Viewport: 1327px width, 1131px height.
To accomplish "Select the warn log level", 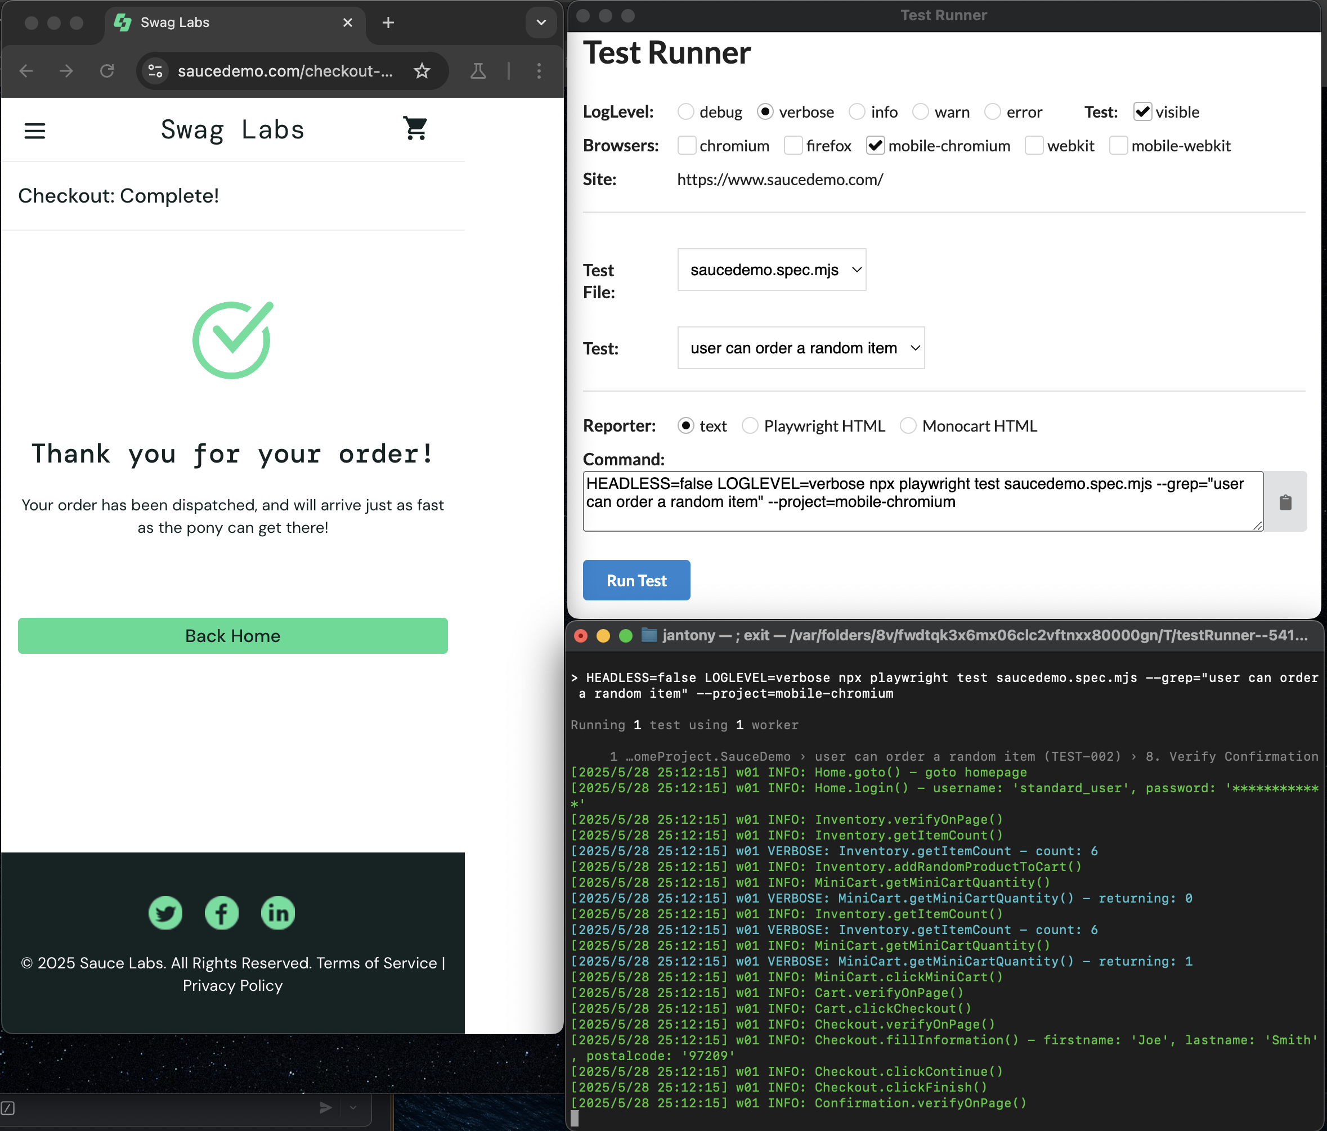I will [x=920, y=111].
